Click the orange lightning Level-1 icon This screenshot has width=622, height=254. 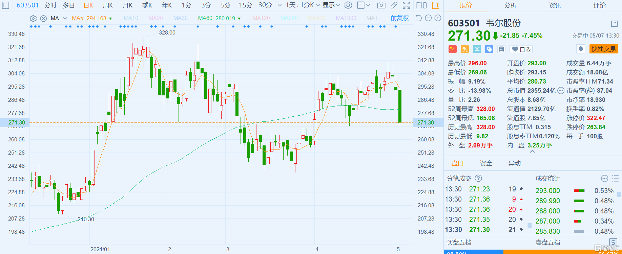[464, 49]
